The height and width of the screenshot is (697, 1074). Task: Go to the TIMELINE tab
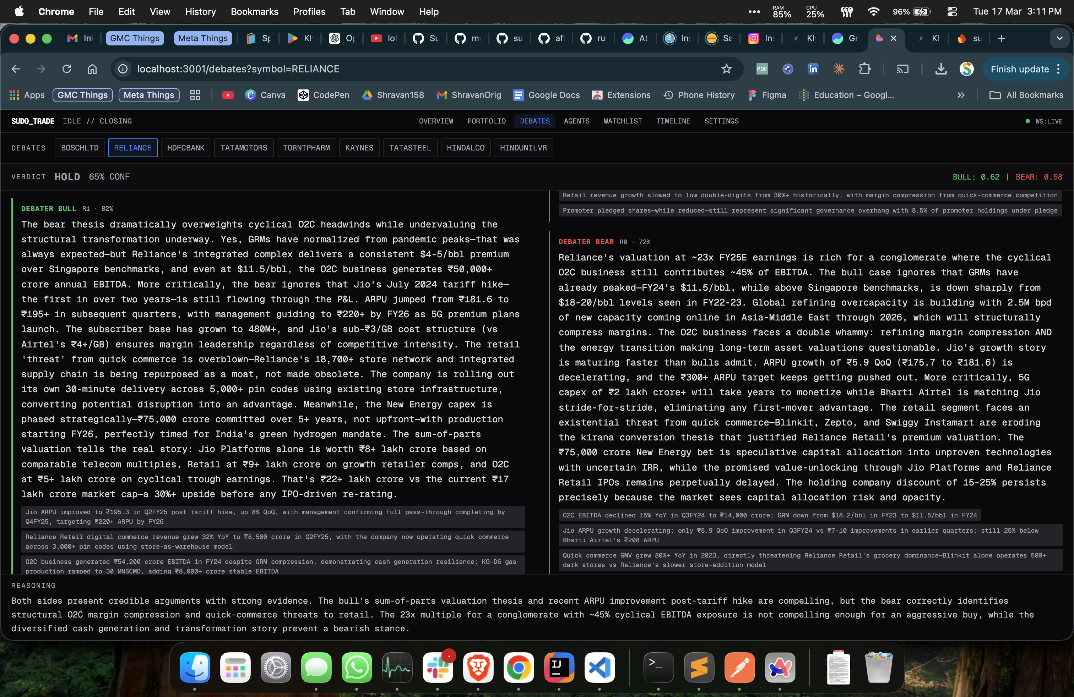673,121
